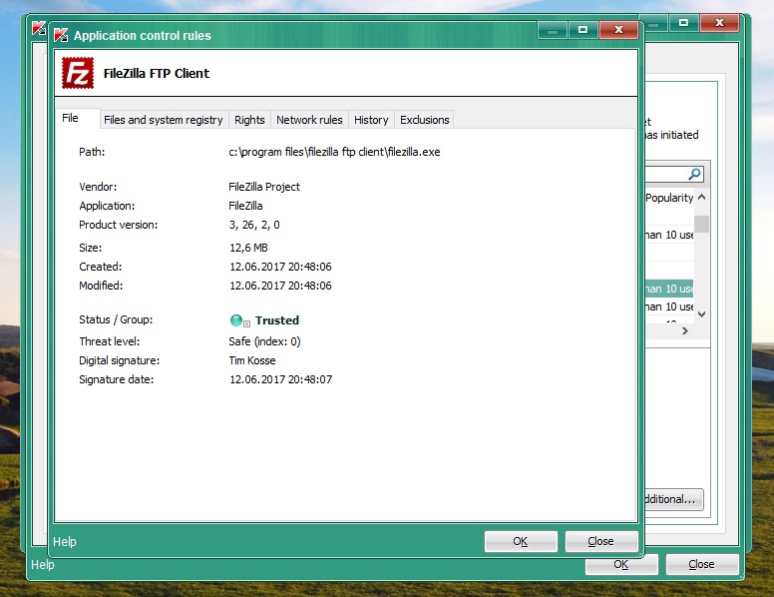Click scroll up arrow in background list
774x597 pixels.
[x=702, y=198]
